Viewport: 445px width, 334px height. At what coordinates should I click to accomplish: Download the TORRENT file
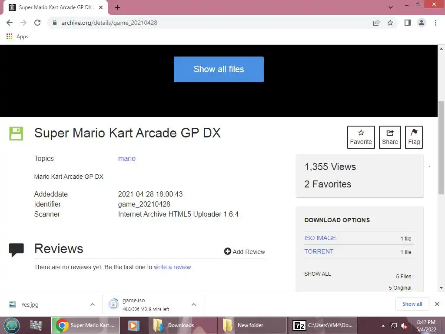tap(319, 251)
